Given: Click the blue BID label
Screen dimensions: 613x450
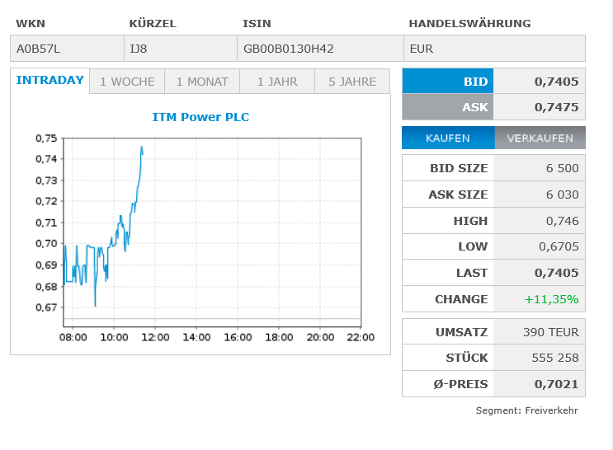Looking at the screenshot, I should pos(448,82).
